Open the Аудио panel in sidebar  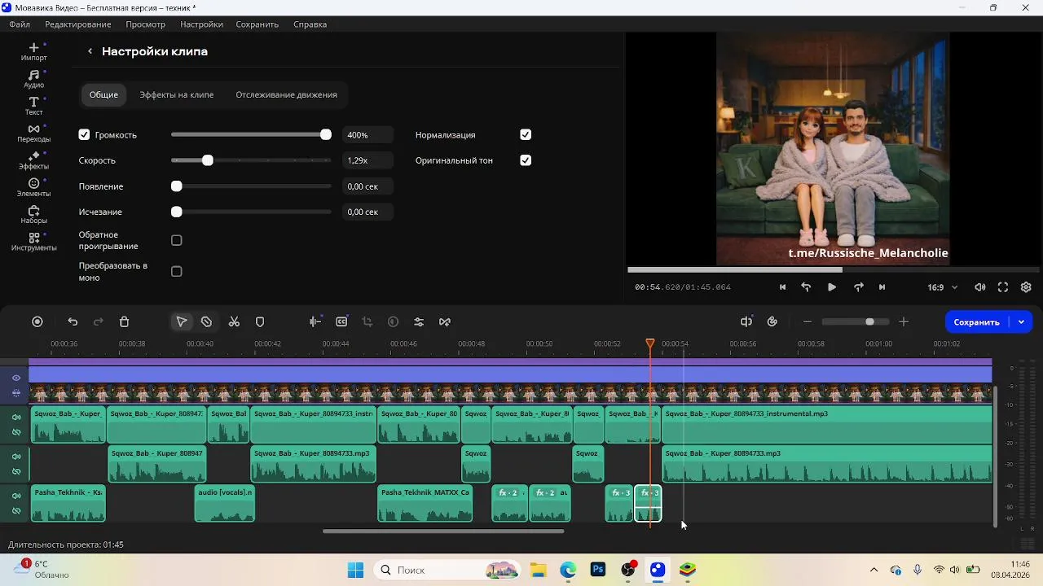pyautogui.click(x=33, y=79)
